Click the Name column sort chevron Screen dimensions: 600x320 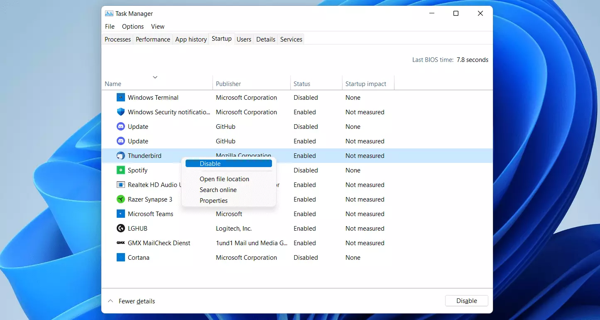tap(155, 77)
